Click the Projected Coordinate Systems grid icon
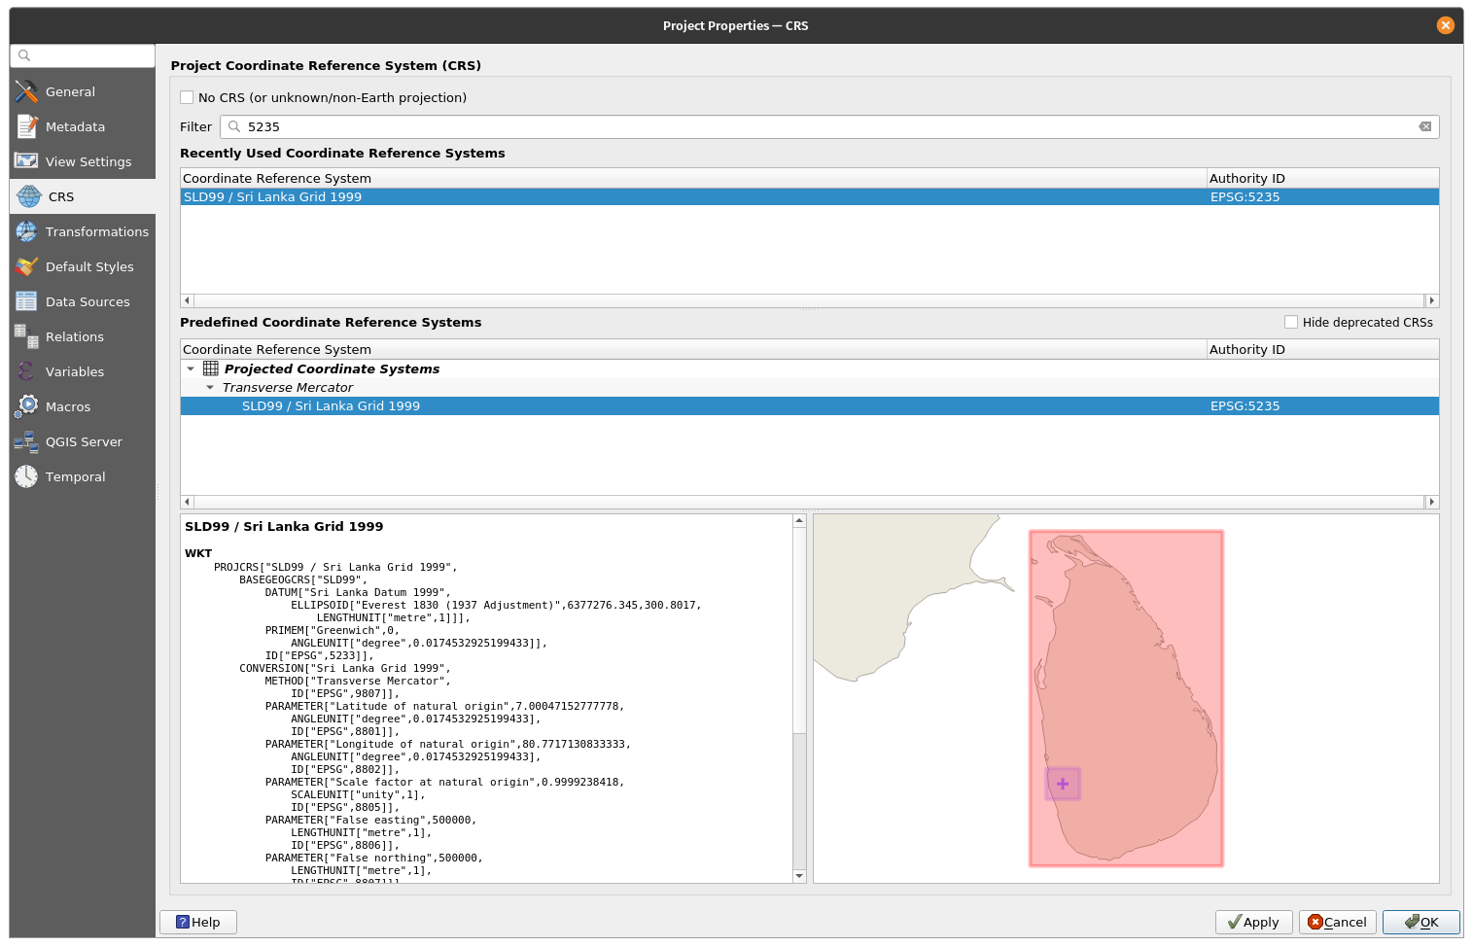 [210, 368]
